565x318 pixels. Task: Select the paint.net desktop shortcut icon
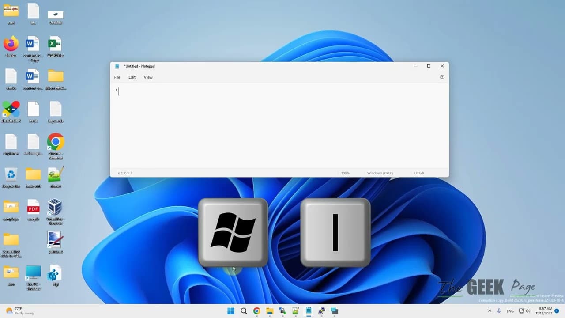pyautogui.click(x=56, y=242)
